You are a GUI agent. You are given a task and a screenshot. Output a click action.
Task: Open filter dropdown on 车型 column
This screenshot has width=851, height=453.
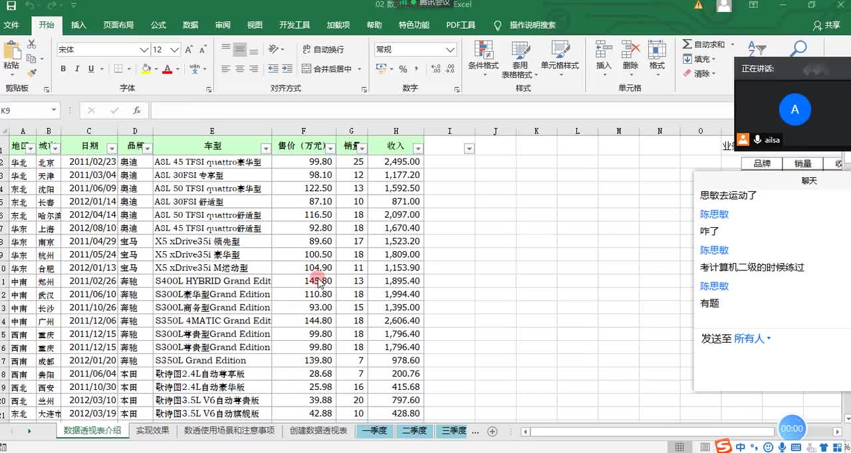pyautogui.click(x=265, y=149)
